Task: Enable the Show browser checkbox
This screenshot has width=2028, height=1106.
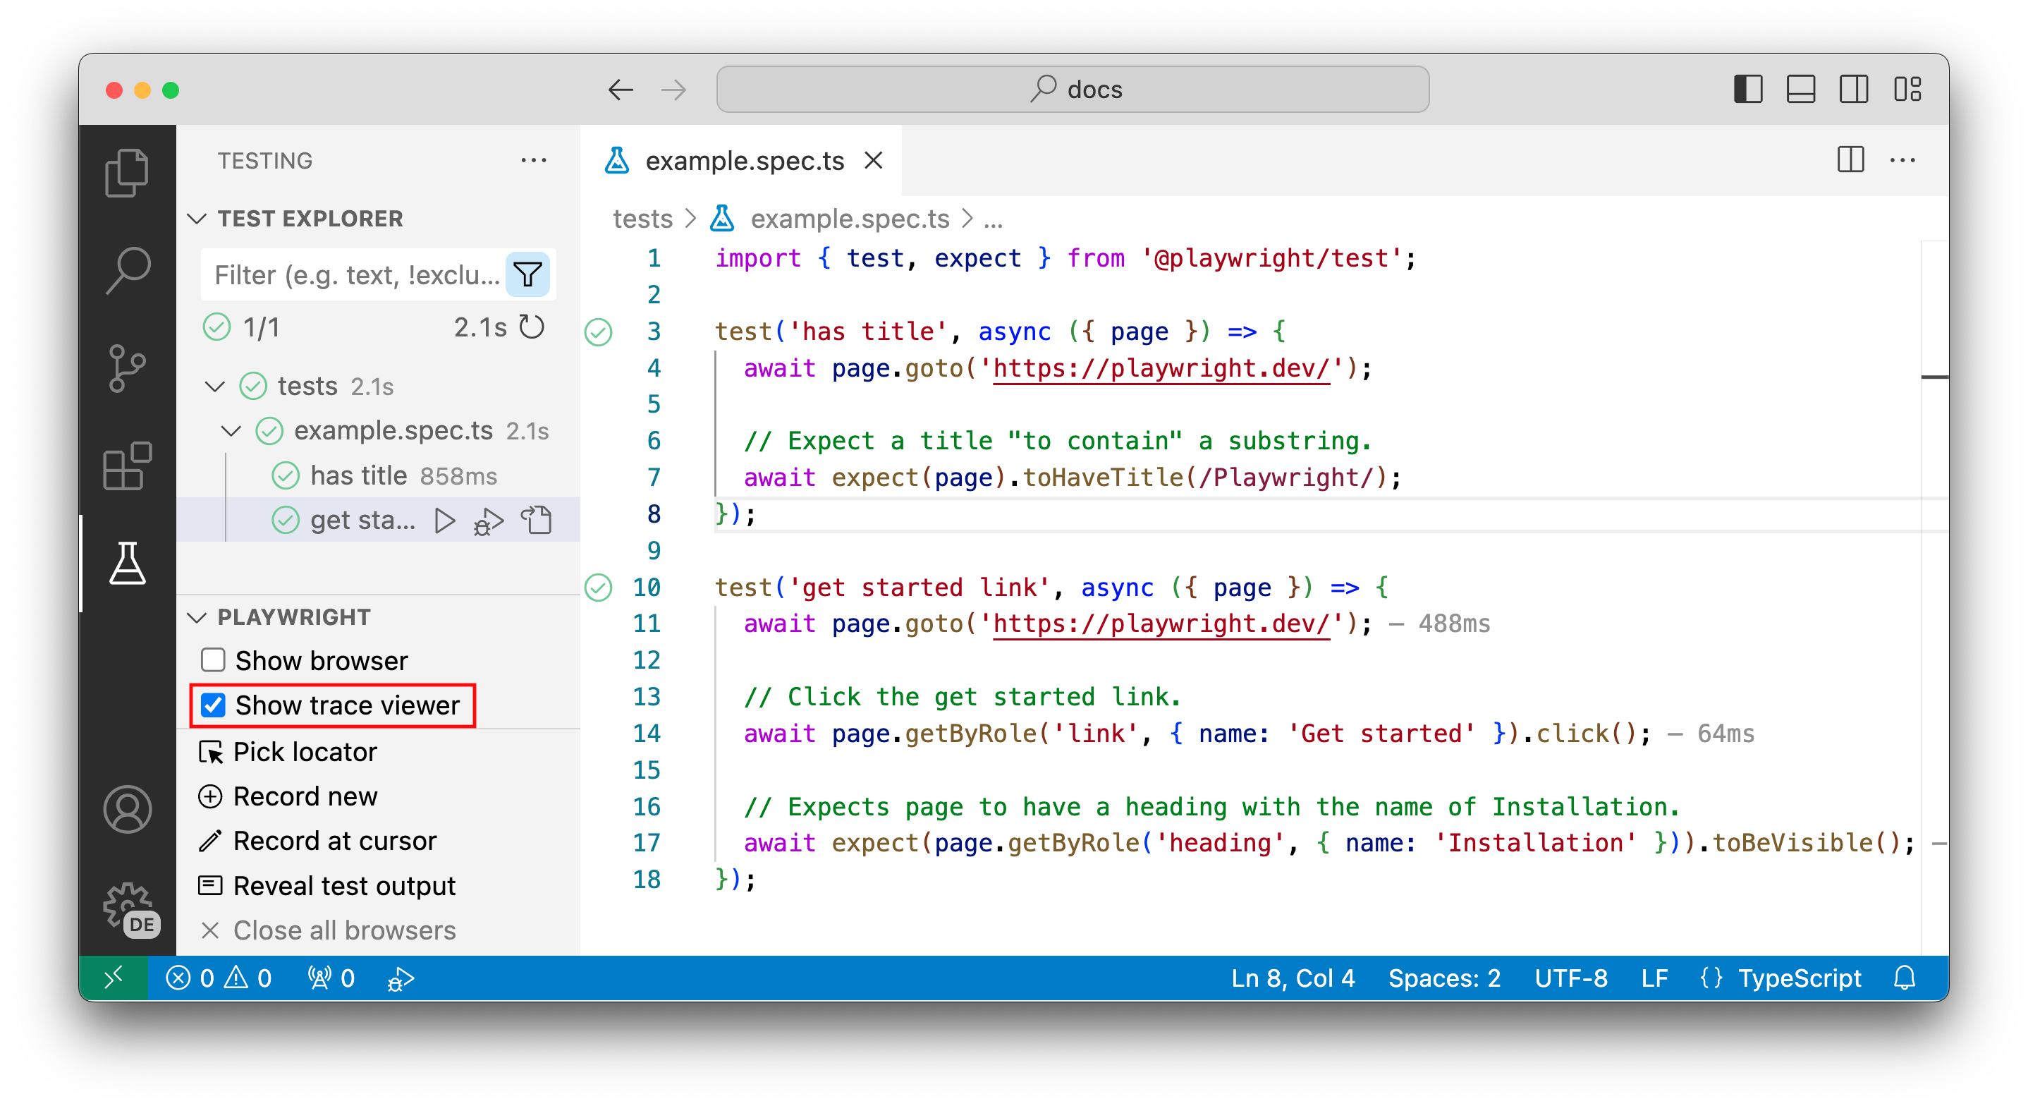Action: 212,660
